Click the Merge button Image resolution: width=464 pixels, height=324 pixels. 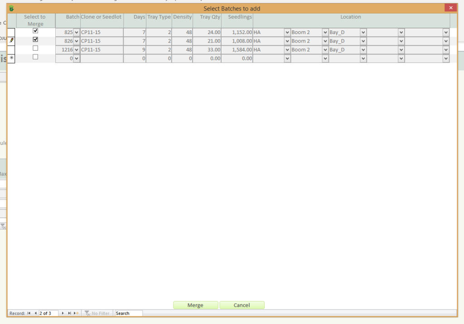[195, 305]
